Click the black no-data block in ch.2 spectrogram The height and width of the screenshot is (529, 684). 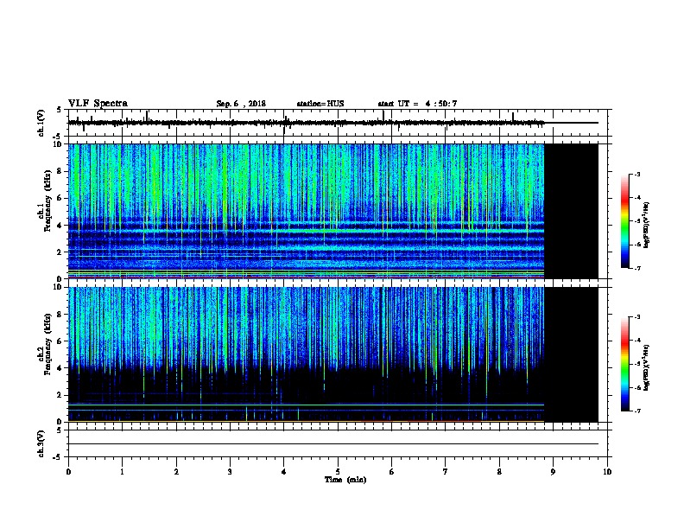coord(571,354)
